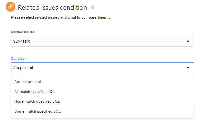The image size is (212, 129).
Task: Click the orange link chain icon
Action: [x=10, y=7]
